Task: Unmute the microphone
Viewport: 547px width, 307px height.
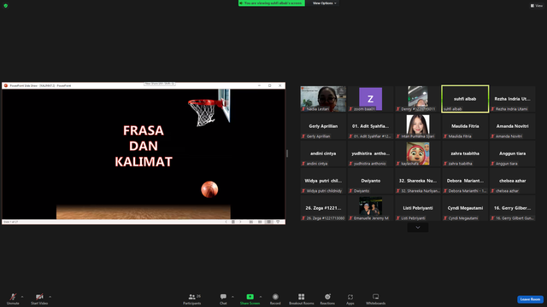Action: click(13, 298)
